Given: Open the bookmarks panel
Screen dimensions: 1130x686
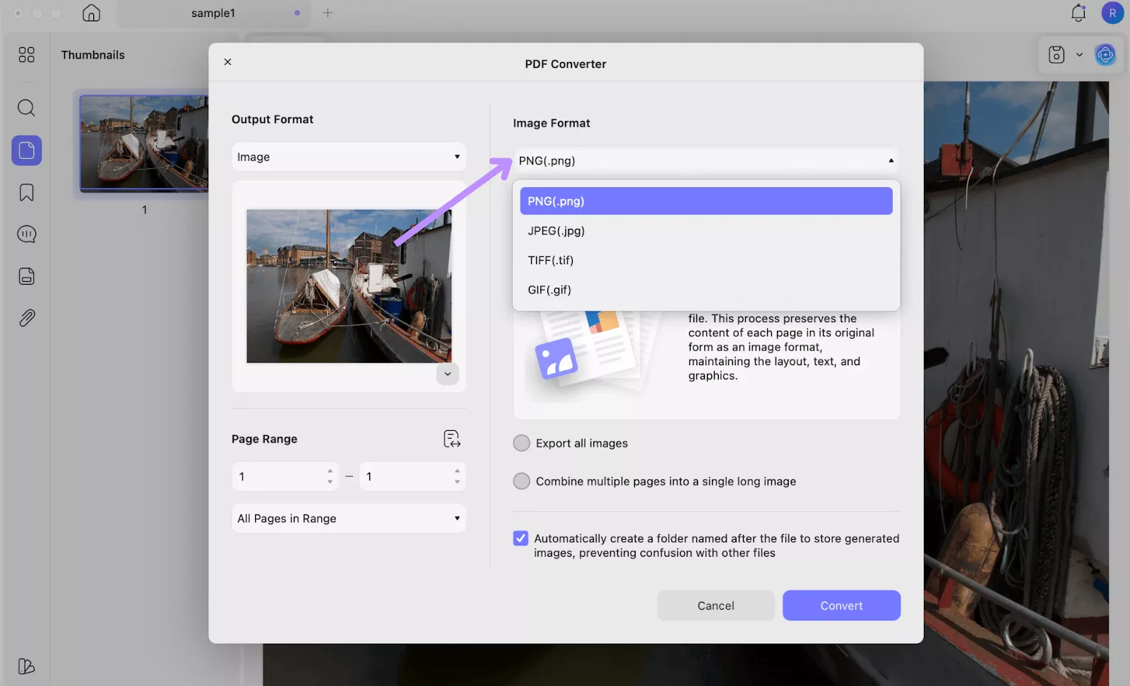Looking at the screenshot, I should [x=26, y=192].
